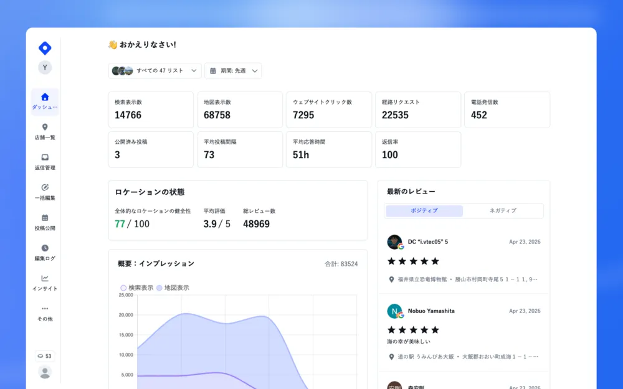Screen dimensions: 623x389
Task: Open the ダッシュ home icon
Action: coord(45,97)
